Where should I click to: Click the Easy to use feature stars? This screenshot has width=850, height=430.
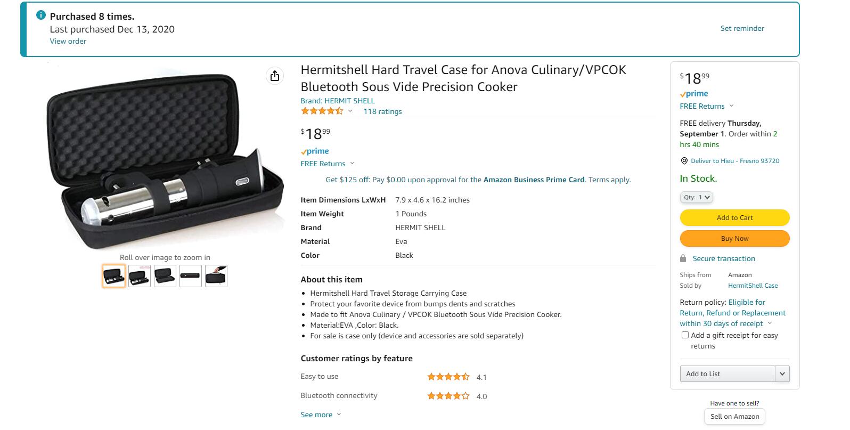(x=448, y=377)
